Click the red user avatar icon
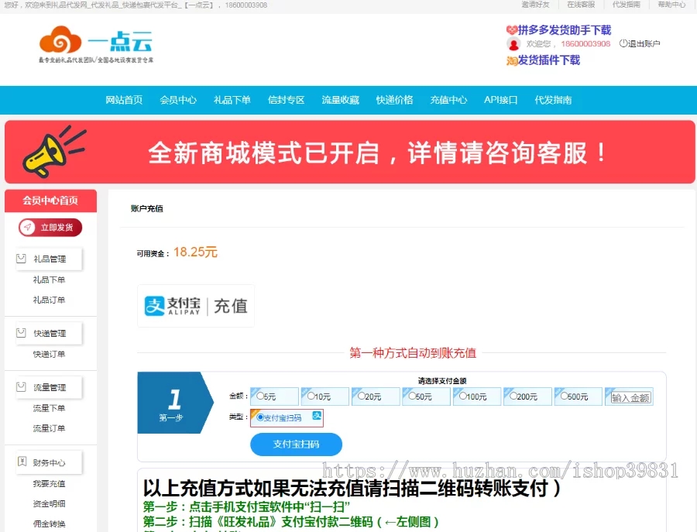The height and width of the screenshot is (532, 697). pos(513,44)
